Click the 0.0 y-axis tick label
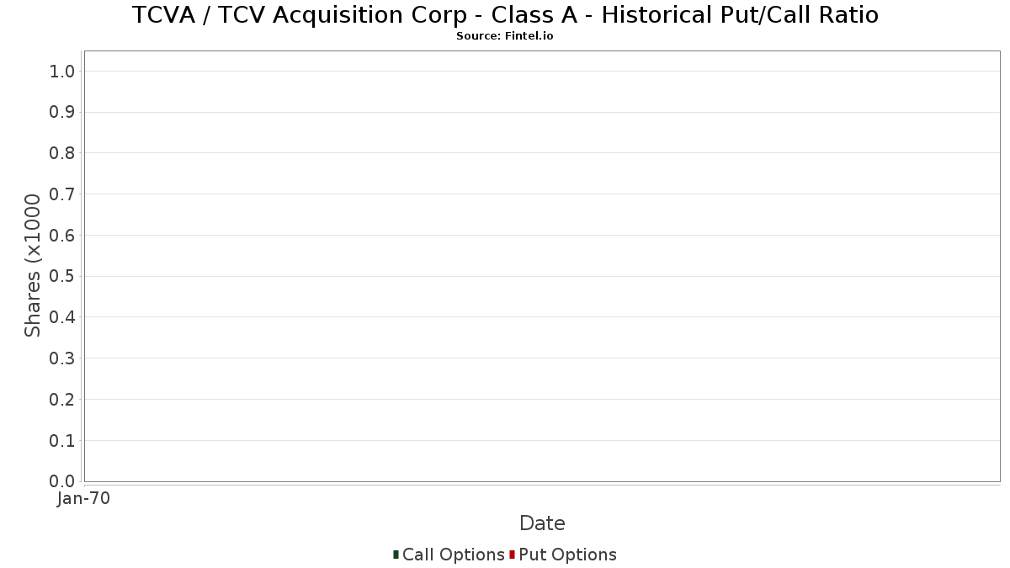This screenshot has width=1010, height=568. point(62,481)
